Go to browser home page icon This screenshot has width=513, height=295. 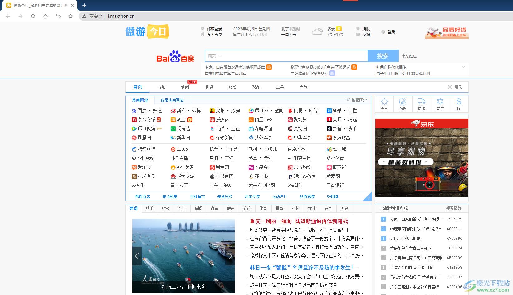click(x=46, y=16)
